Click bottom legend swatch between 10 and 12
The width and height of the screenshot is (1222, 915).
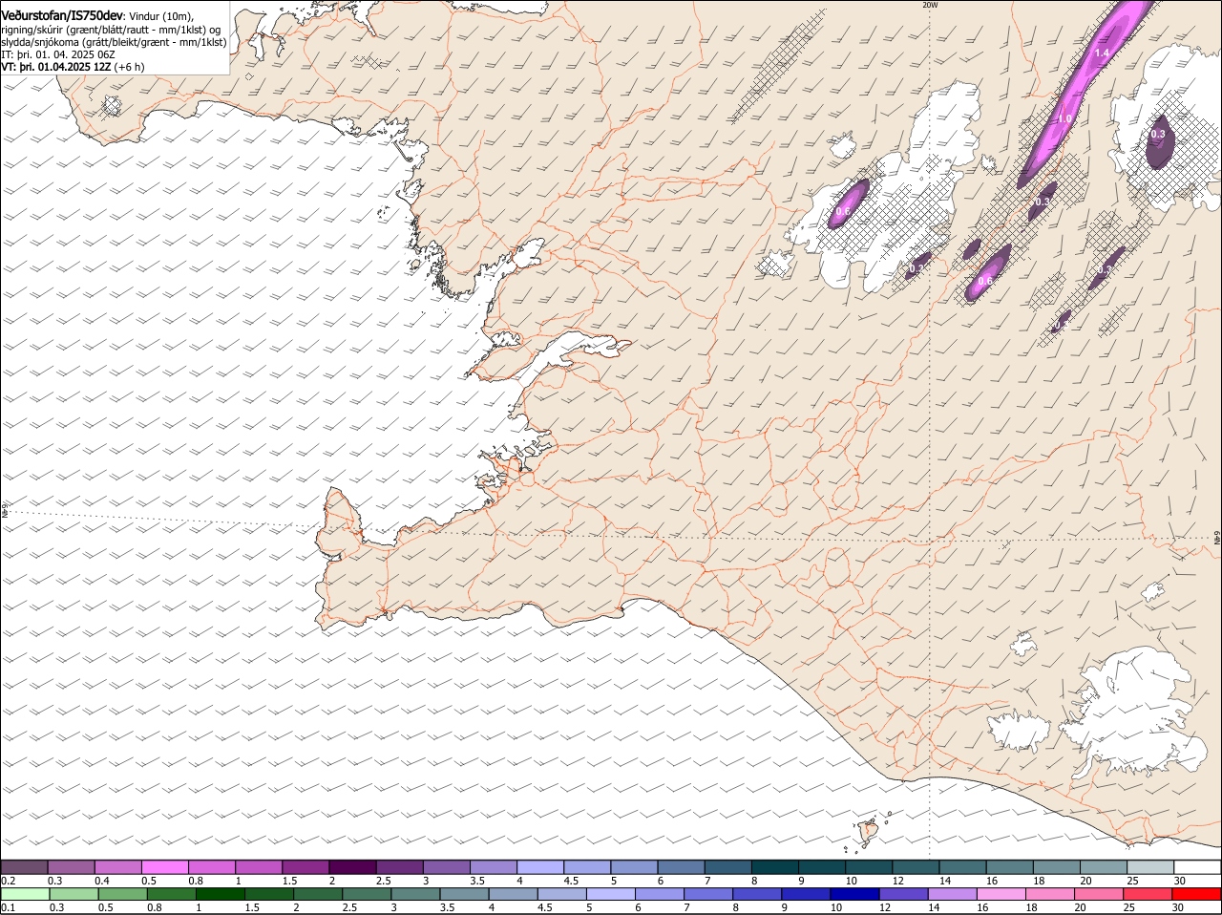(x=856, y=894)
